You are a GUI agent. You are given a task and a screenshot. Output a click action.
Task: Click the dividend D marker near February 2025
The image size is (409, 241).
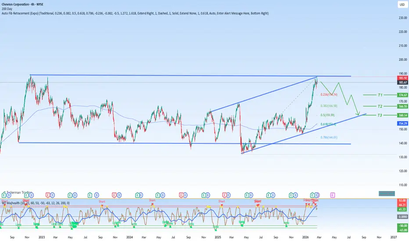coord(229,195)
